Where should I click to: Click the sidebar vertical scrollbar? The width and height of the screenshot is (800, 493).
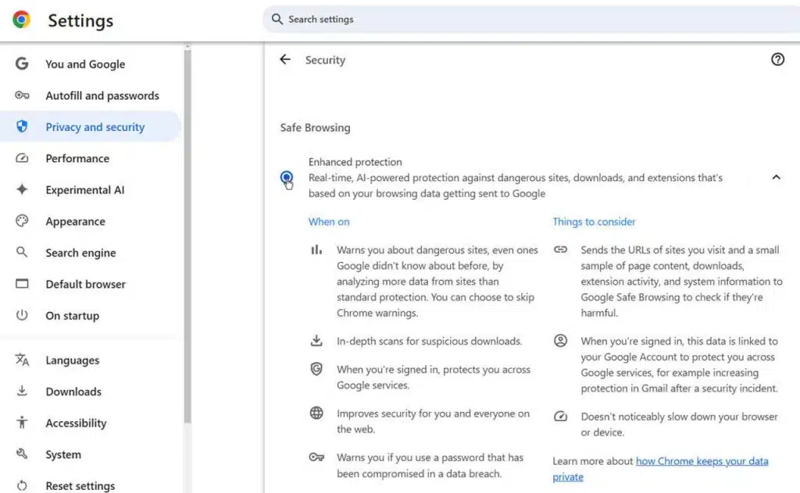pos(187,236)
